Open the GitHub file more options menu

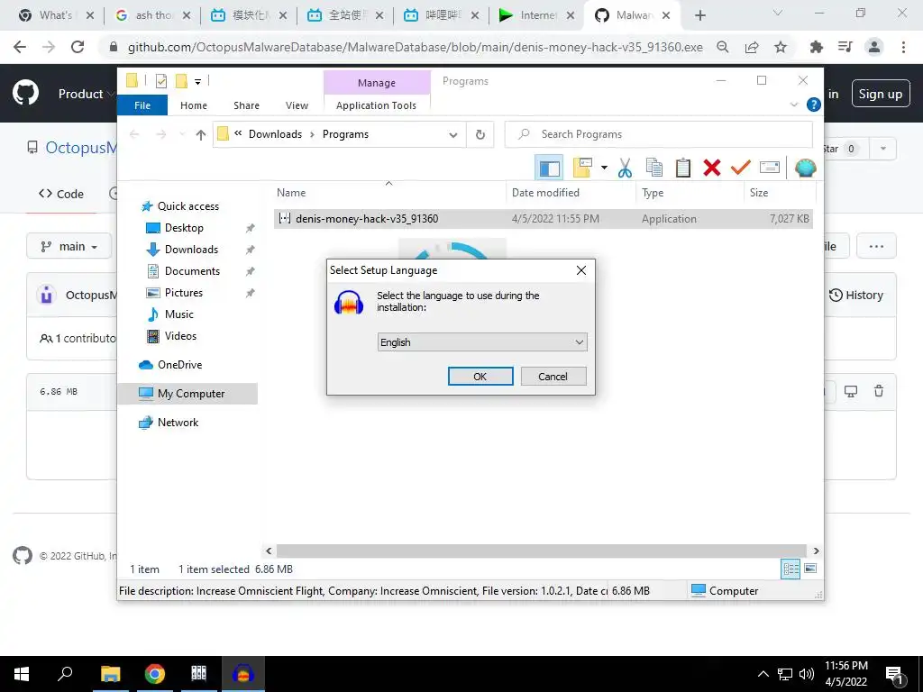click(x=876, y=247)
